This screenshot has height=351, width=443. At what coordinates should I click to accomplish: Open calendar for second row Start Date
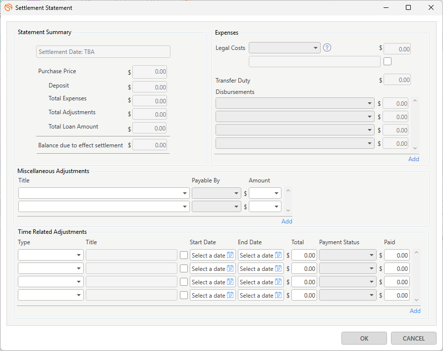[230, 268]
